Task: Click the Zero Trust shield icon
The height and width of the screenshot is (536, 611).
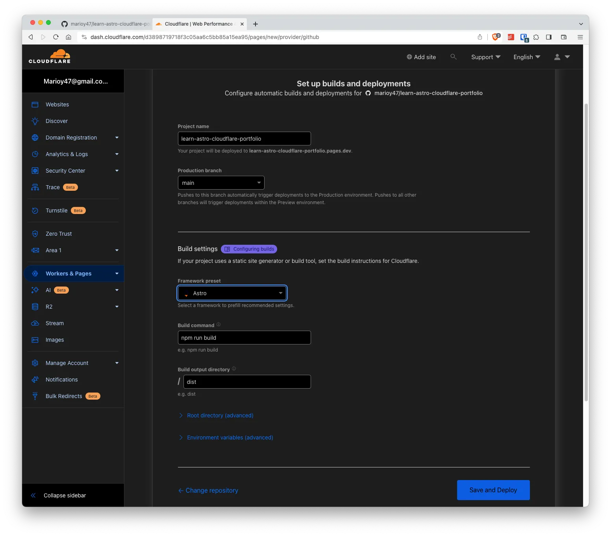Action: point(35,234)
